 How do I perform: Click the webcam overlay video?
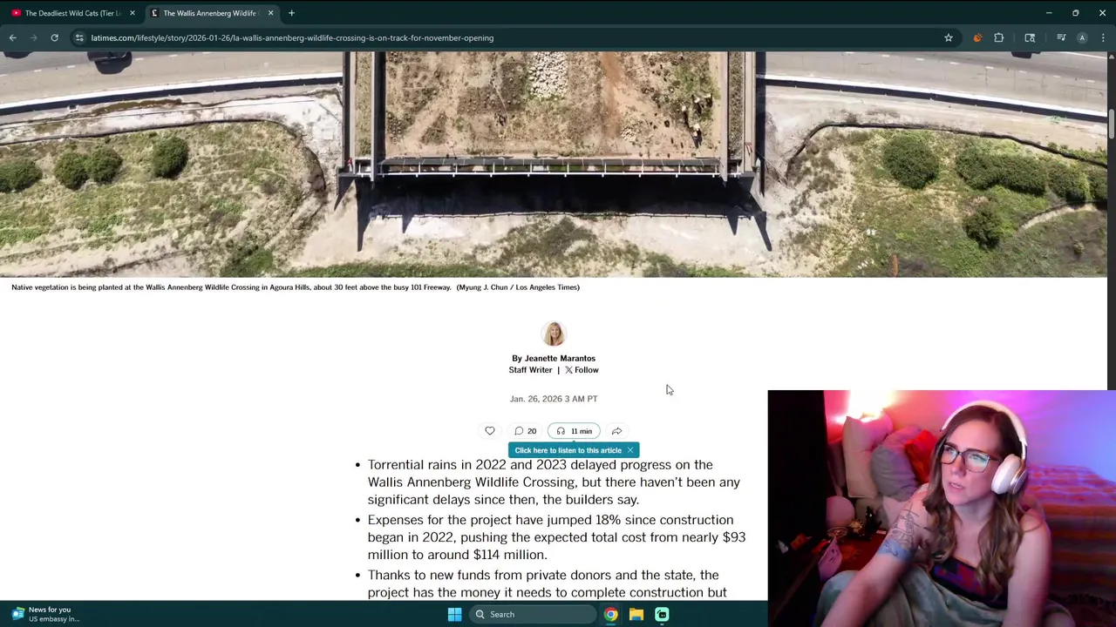point(942,509)
